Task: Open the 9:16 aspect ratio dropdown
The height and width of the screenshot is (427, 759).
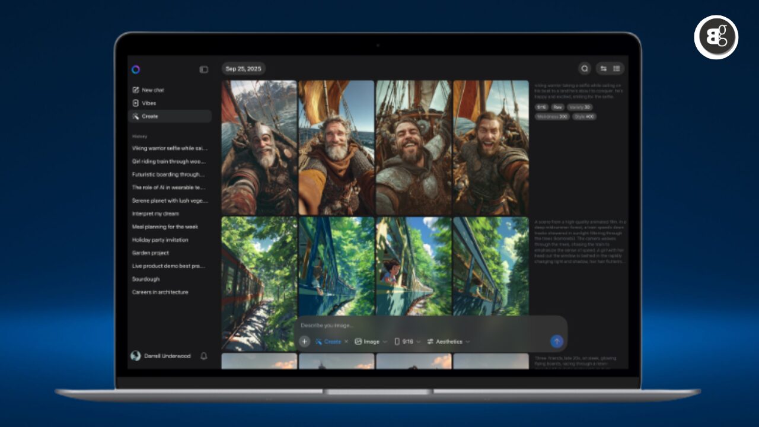Action: 407,342
